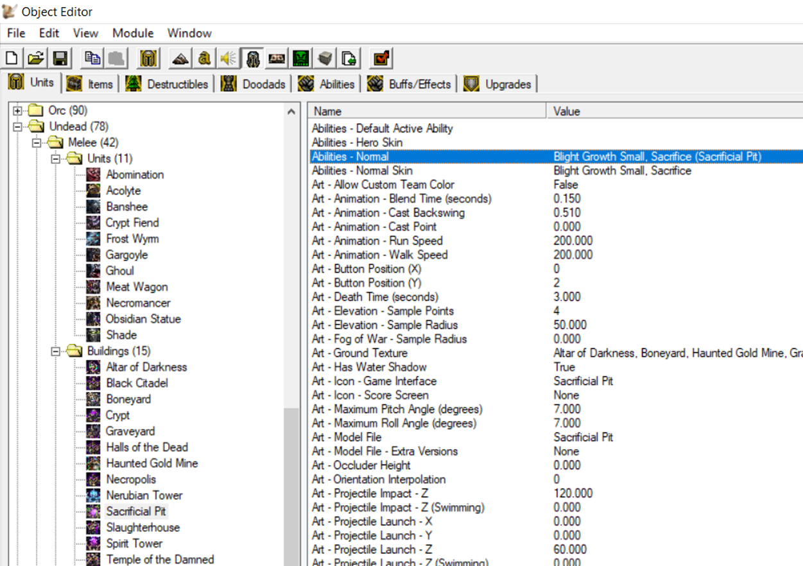This screenshot has height=566, width=803.
Task: Open the Edit menu
Action: (49, 33)
